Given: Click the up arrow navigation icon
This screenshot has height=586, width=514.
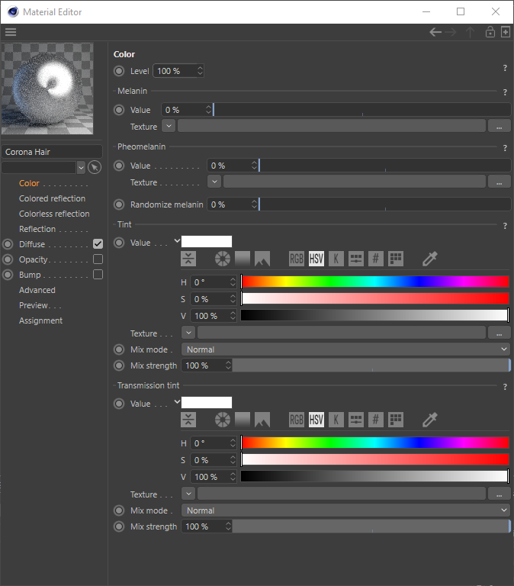Looking at the screenshot, I should click(x=470, y=32).
